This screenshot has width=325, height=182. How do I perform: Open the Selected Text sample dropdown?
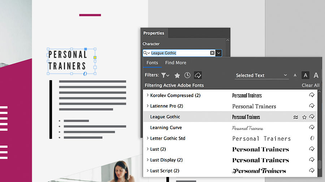(x=261, y=76)
